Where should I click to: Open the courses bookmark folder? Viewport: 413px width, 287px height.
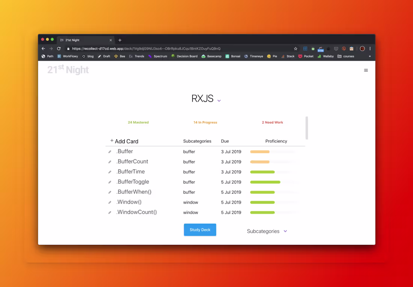point(346,56)
